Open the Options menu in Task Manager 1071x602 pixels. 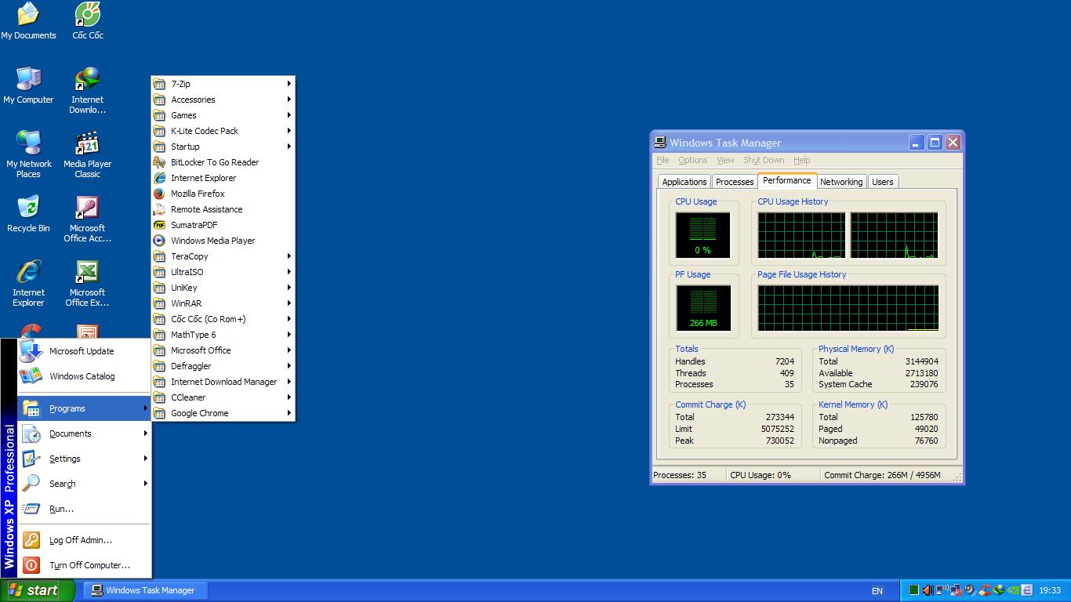pos(692,160)
